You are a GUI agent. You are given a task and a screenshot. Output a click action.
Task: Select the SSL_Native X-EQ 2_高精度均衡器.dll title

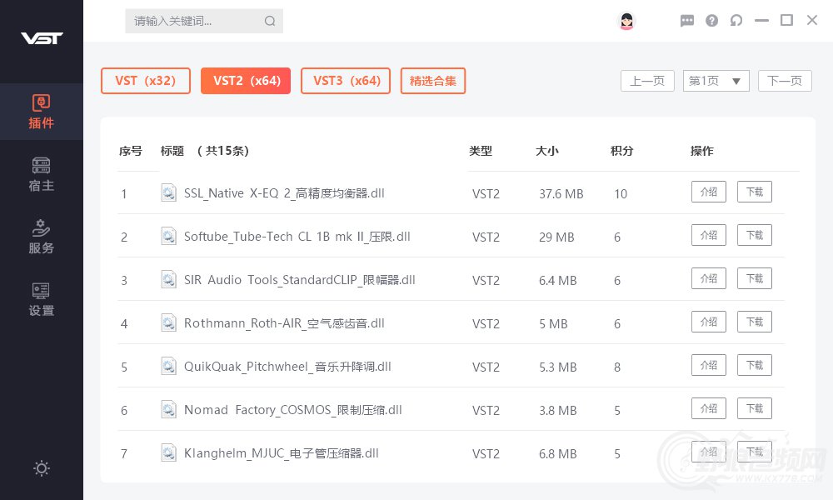pyautogui.click(x=284, y=193)
